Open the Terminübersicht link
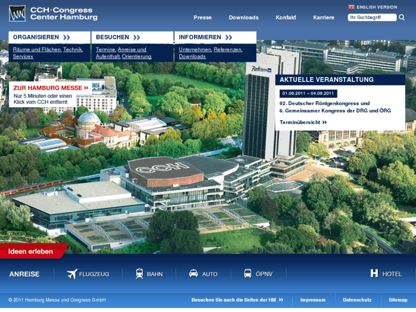The image size is (416, 312). (x=300, y=123)
